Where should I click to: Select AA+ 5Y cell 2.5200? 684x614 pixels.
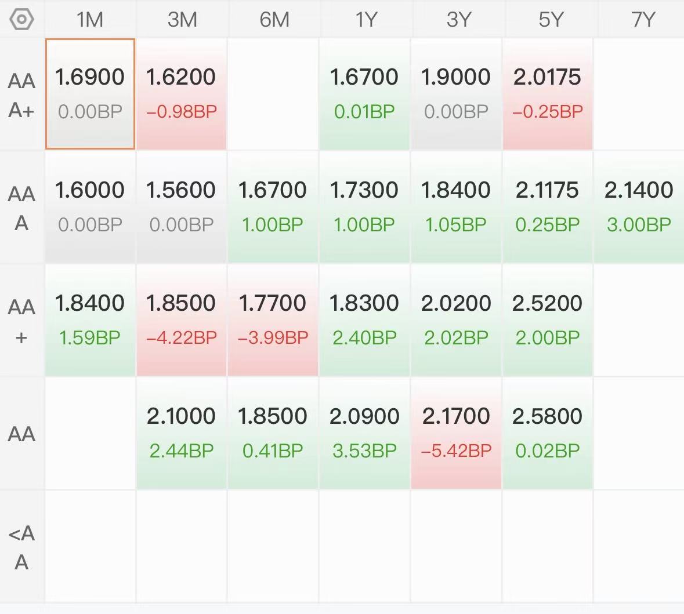pos(548,319)
